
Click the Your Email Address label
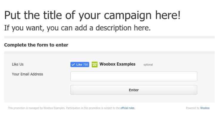click(x=27, y=74)
